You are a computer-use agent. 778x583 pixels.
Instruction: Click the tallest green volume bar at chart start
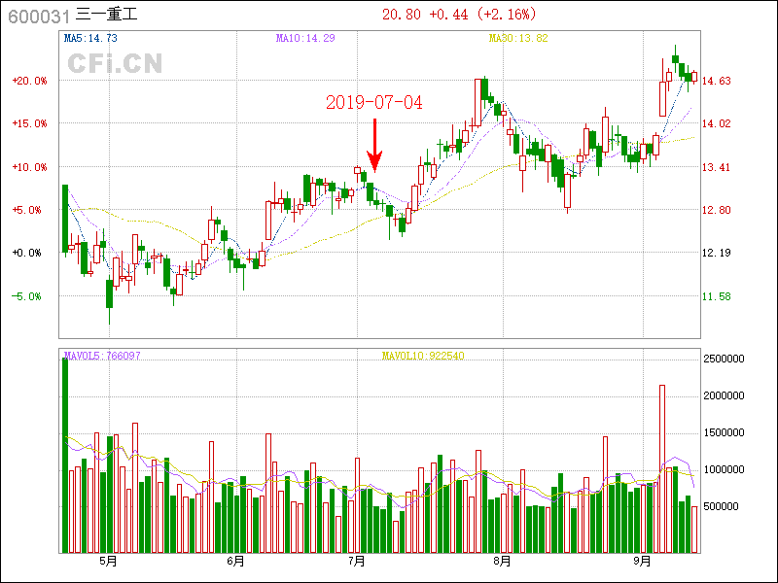point(65,455)
